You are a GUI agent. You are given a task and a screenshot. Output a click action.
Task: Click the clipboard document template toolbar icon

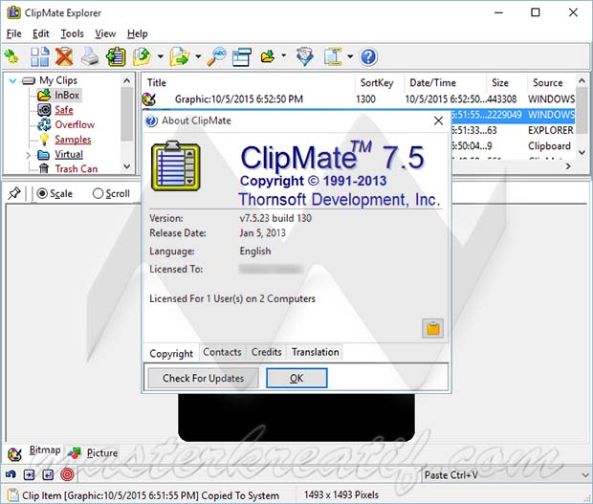333,56
